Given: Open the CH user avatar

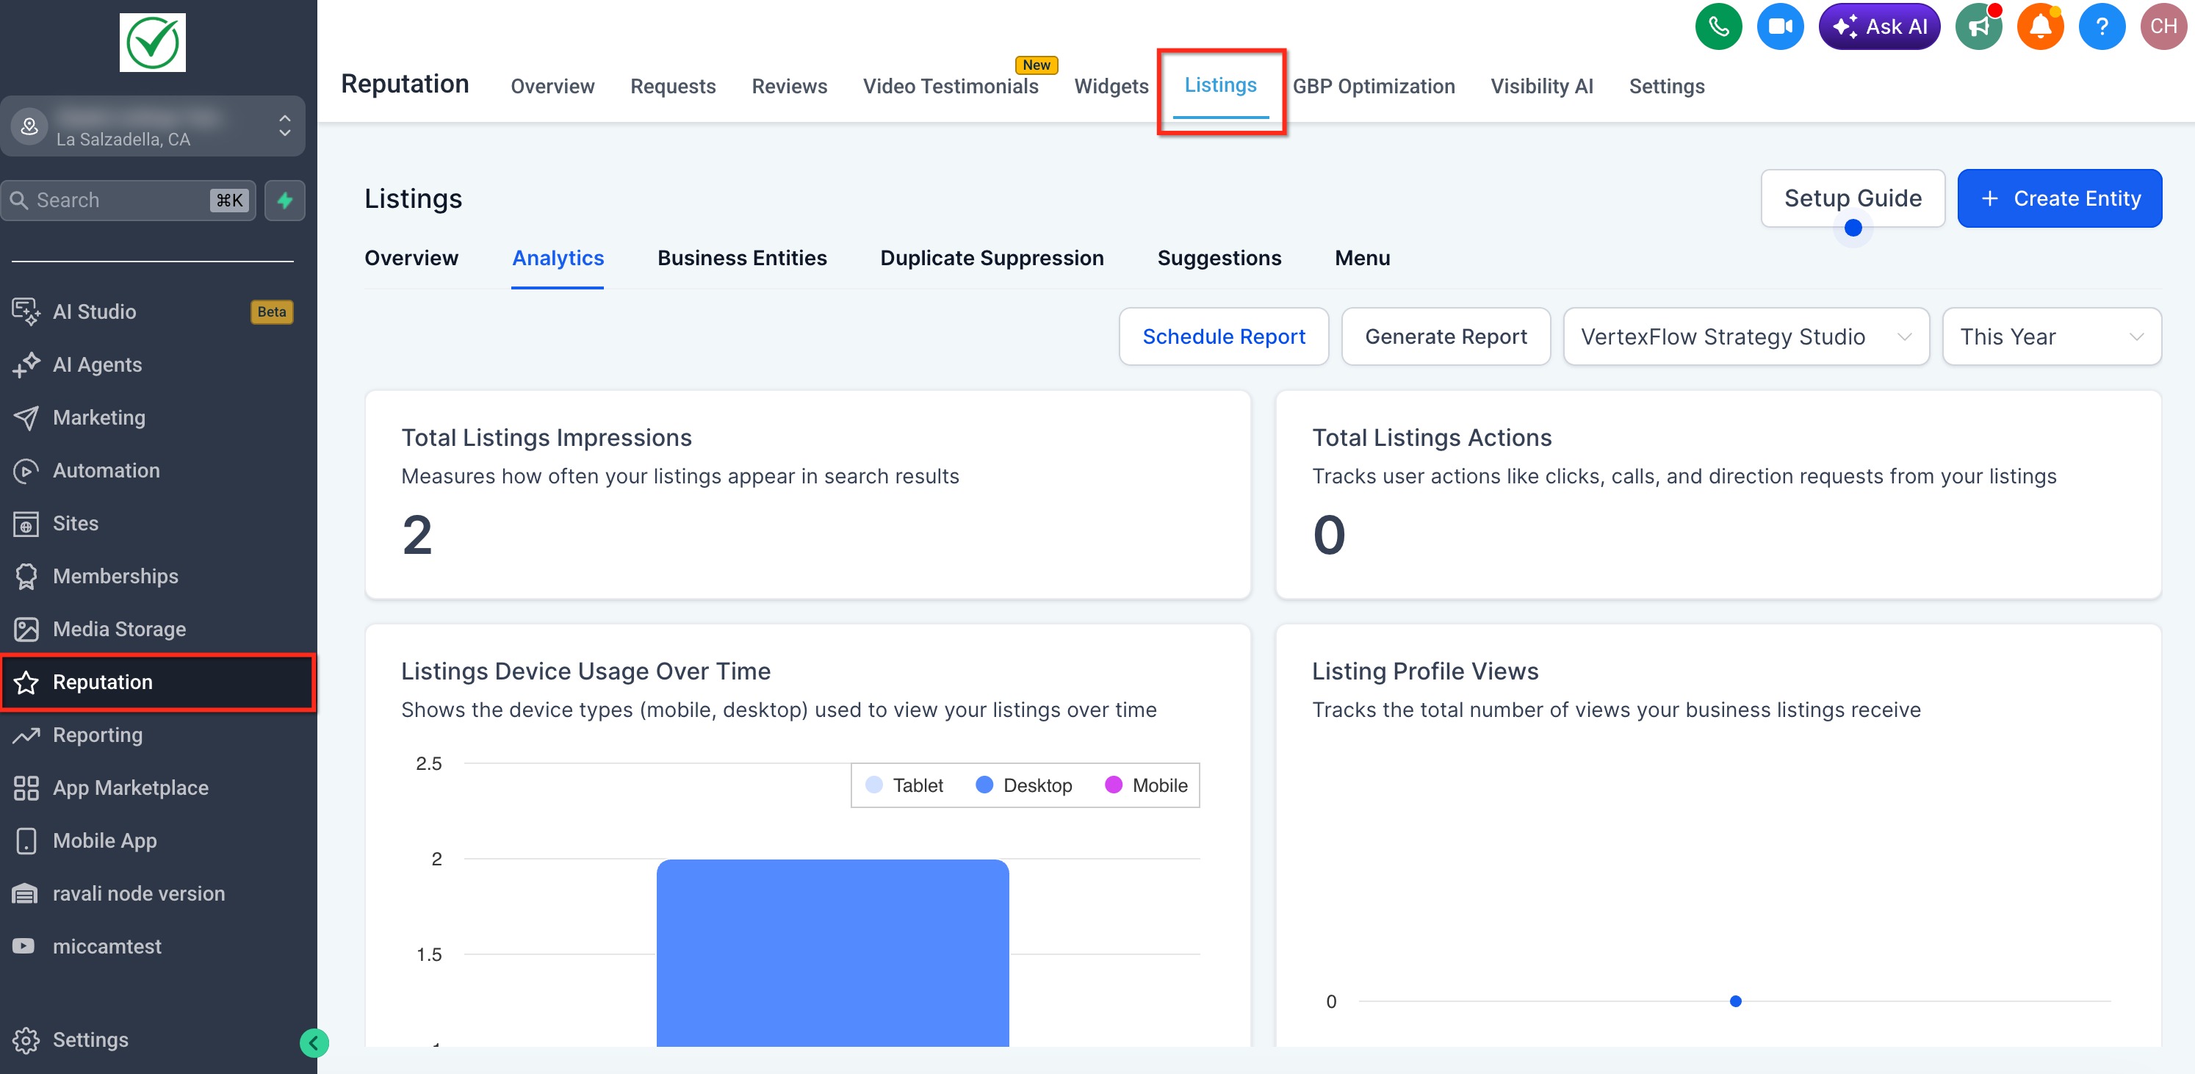Looking at the screenshot, I should pyautogui.click(x=2163, y=26).
